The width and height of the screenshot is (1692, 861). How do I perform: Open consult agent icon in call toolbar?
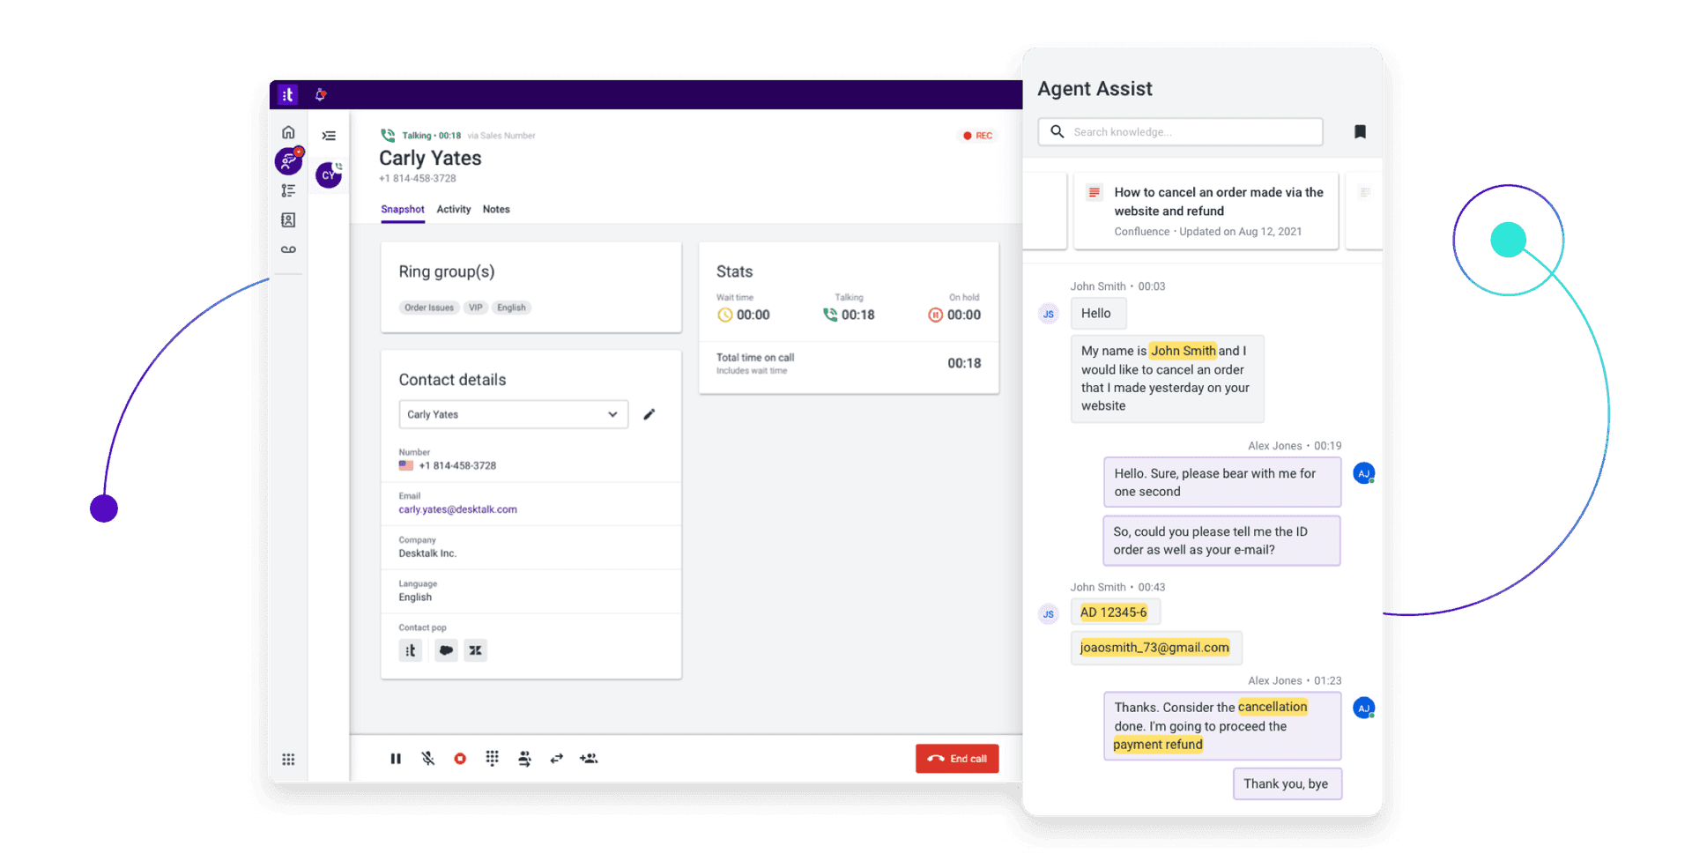coord(524,759)
